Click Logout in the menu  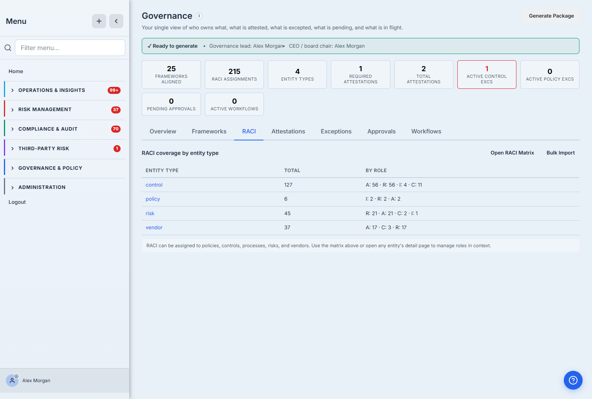coord(17,202)
